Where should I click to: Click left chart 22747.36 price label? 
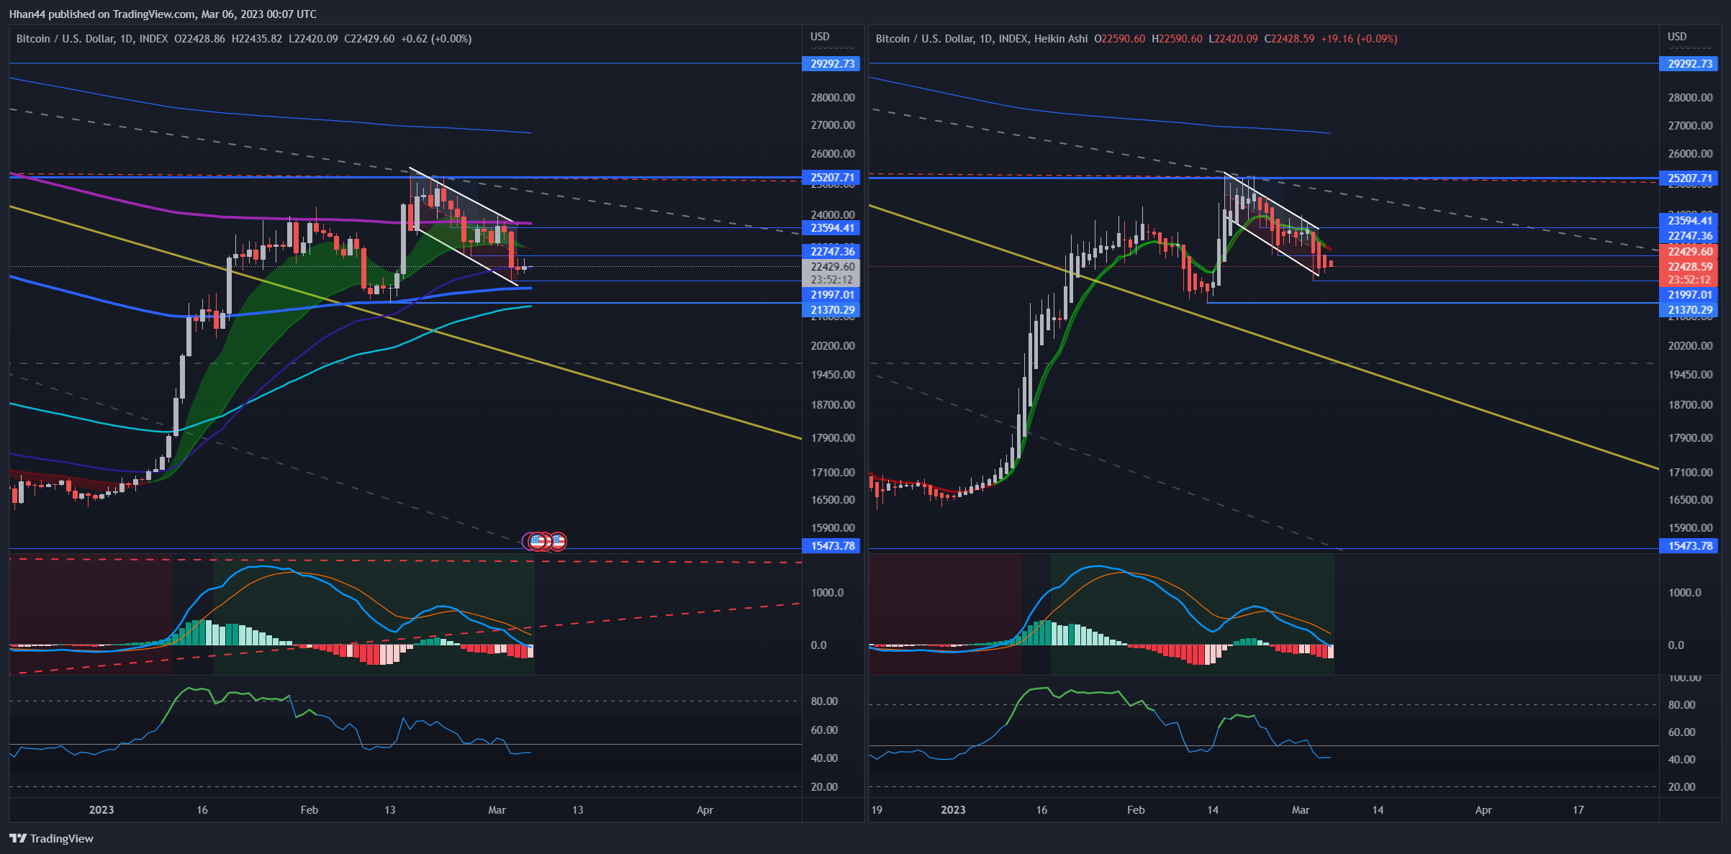831,251
